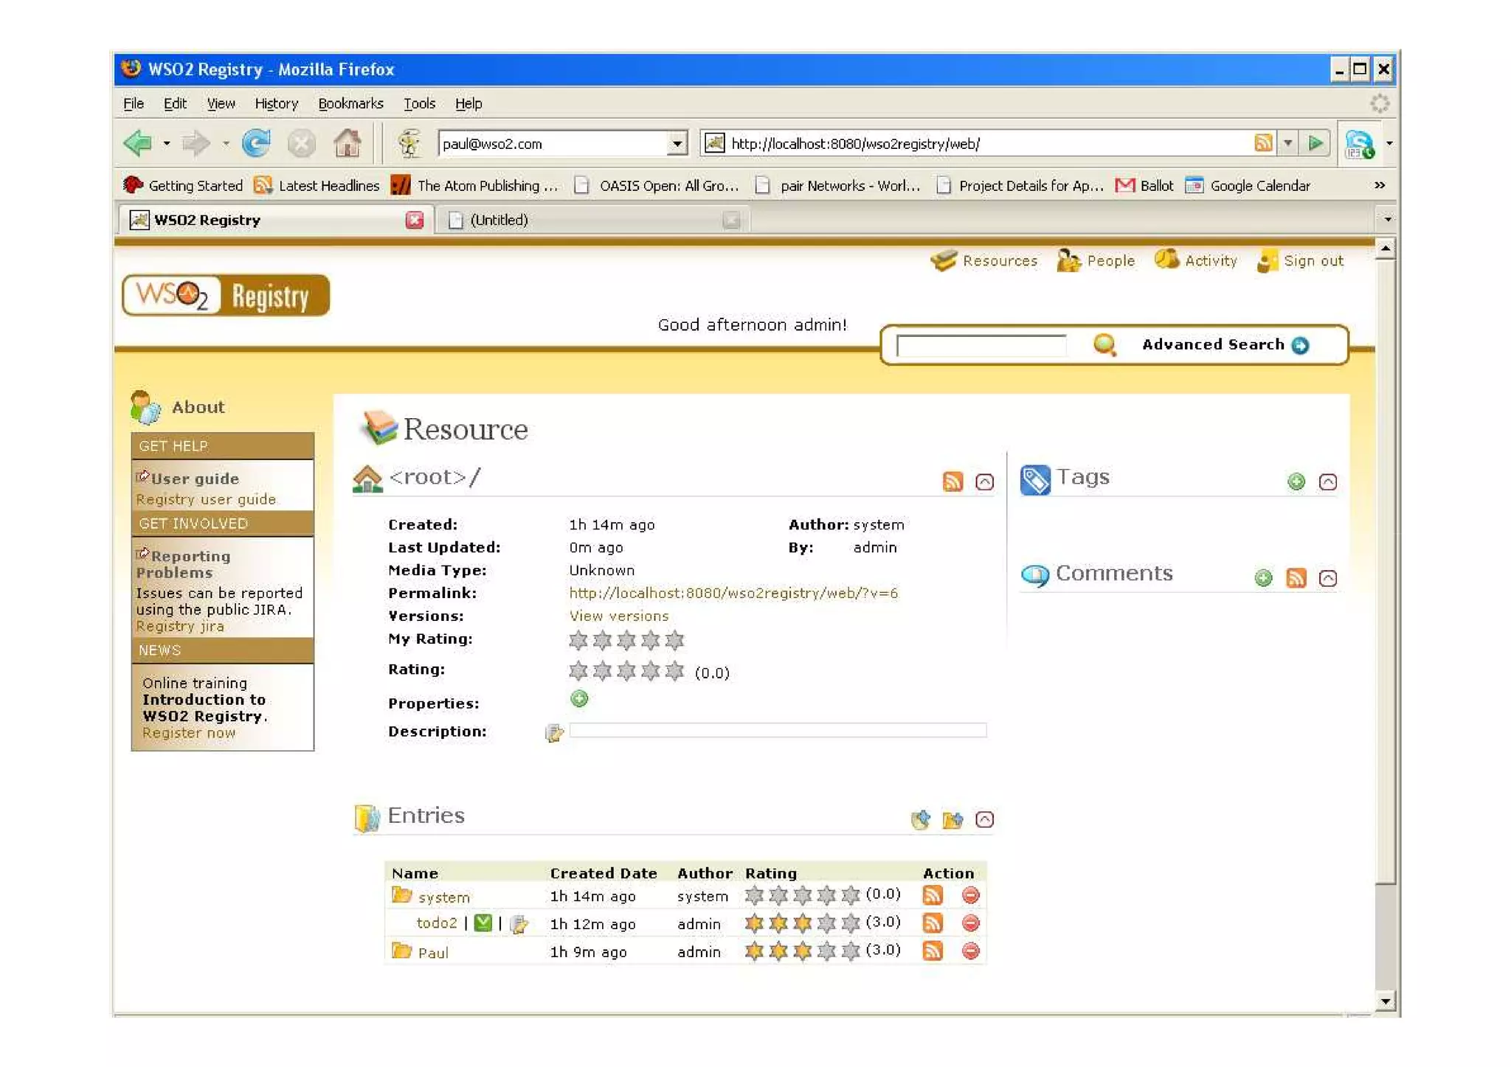The width and height of the screenshot is (1511, 1067).
Task: Open feed icon for todo2 entry
Action: click(x=933, y=922)
